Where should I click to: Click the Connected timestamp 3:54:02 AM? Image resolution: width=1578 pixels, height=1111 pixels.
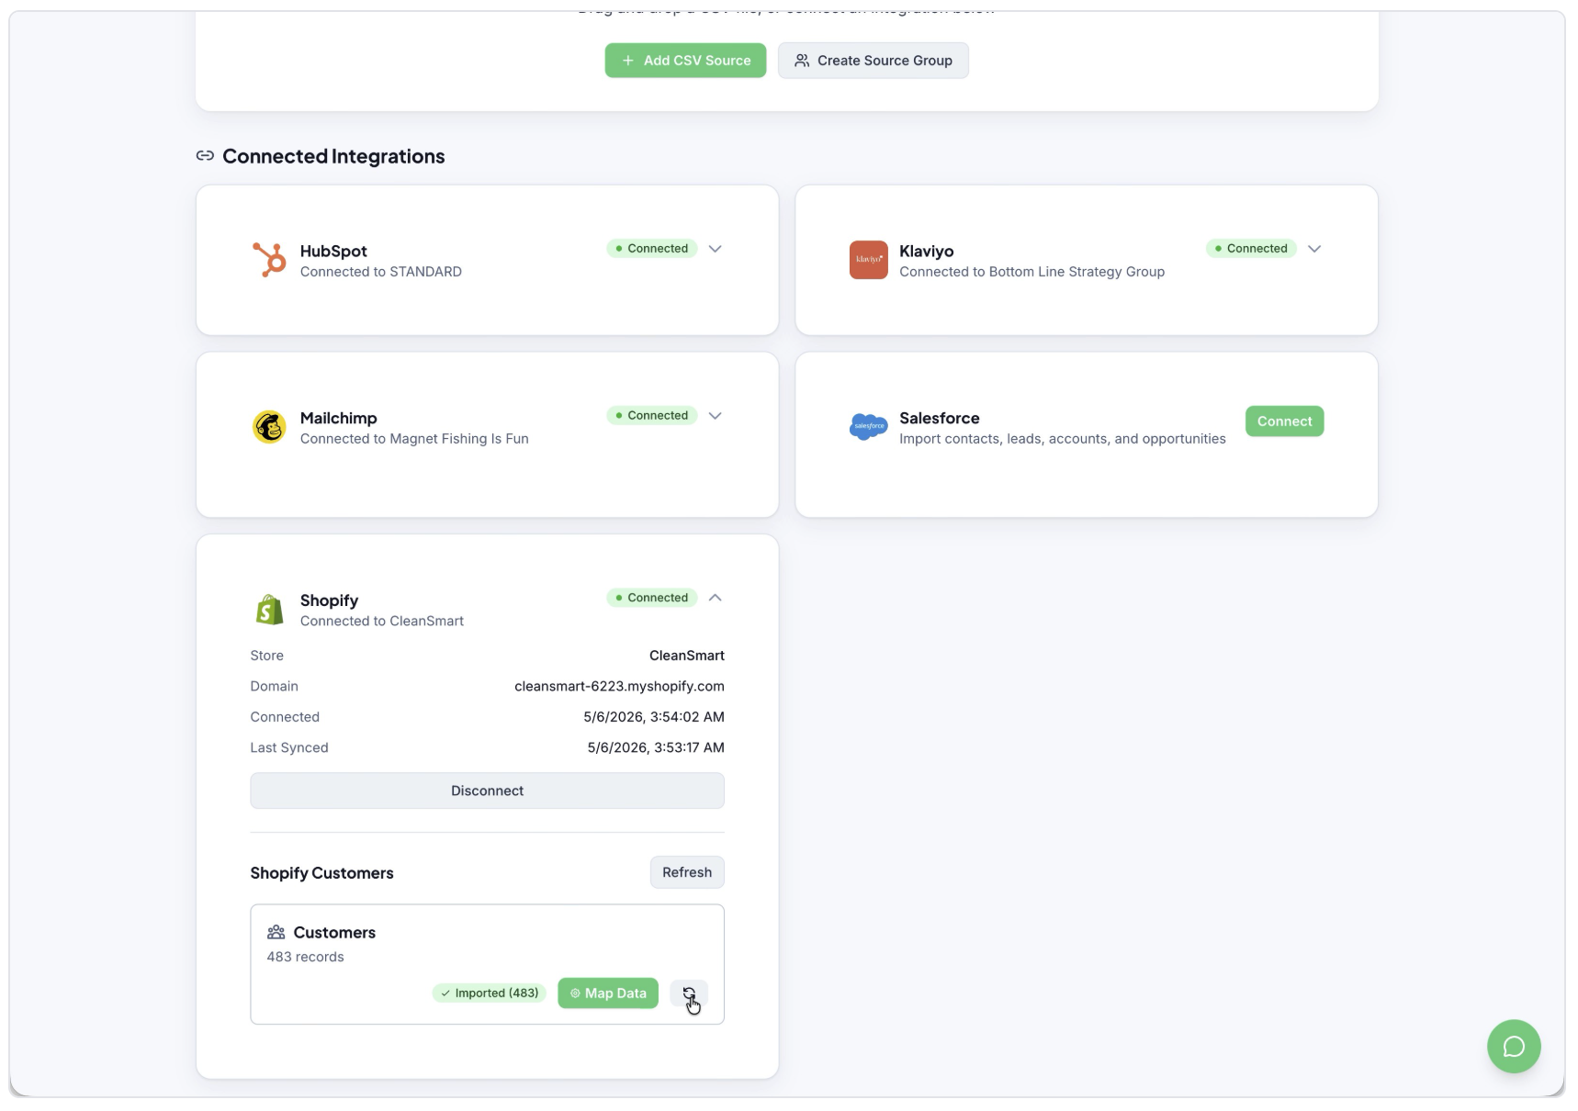pos(654,717)
